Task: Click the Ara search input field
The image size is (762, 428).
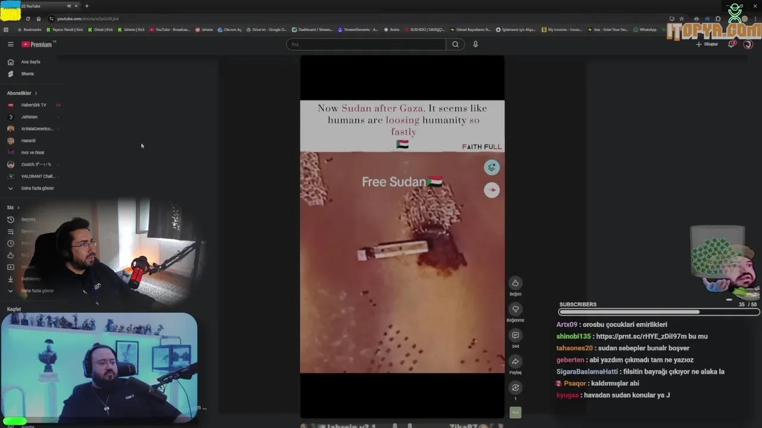Action: pos(366,44)
